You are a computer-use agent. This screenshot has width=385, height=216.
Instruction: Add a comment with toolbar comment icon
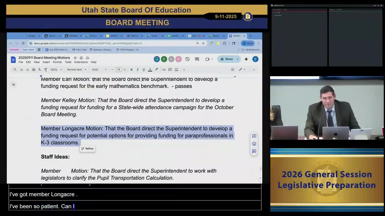coord(170,69)
